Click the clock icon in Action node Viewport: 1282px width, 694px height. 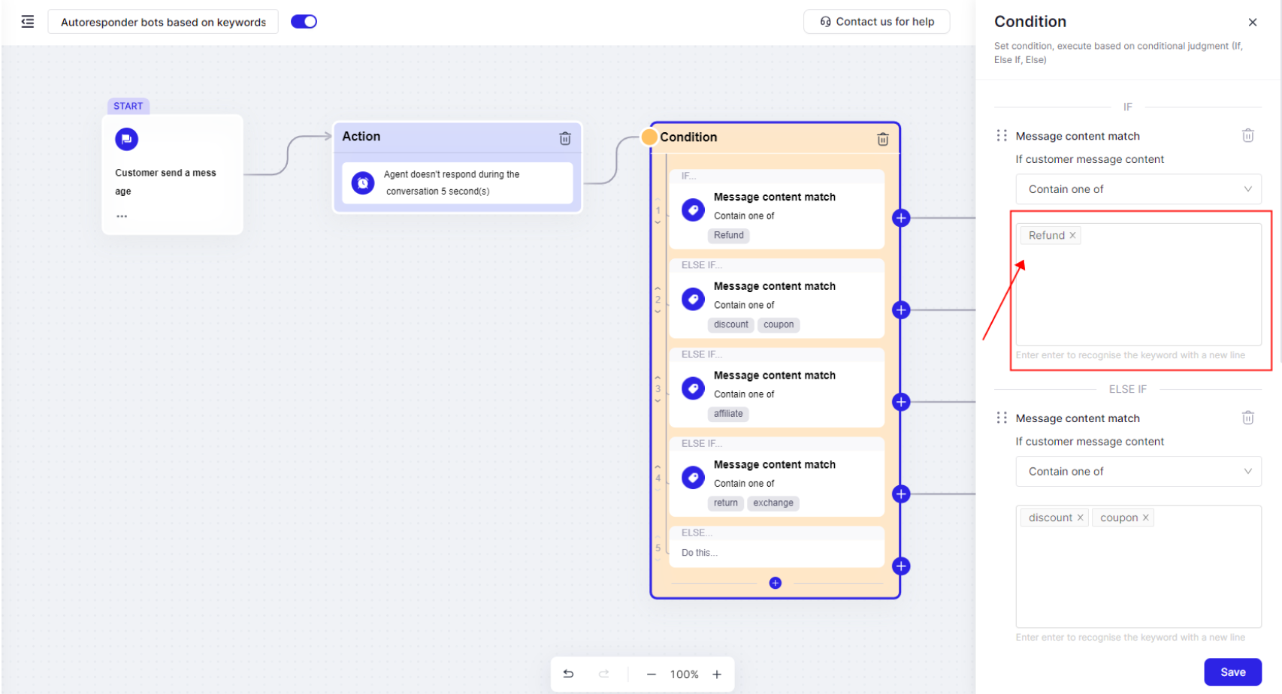point(363,183)
